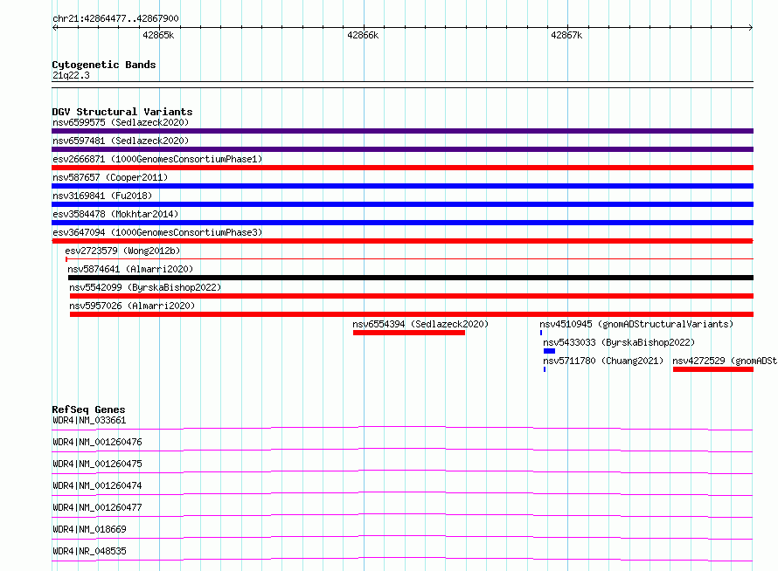Open variant nsv6599575 (Sedlazeck2020) label

pos(121,122)
